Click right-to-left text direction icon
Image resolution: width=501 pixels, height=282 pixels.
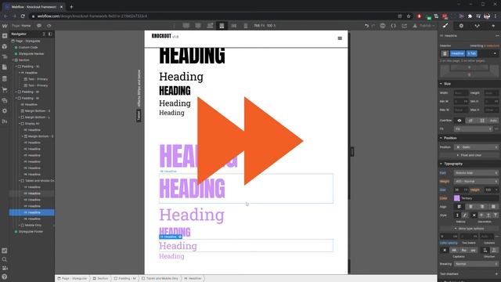(x=494, y=250)
